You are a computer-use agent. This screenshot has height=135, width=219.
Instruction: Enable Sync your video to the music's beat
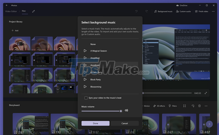(86, 98)
